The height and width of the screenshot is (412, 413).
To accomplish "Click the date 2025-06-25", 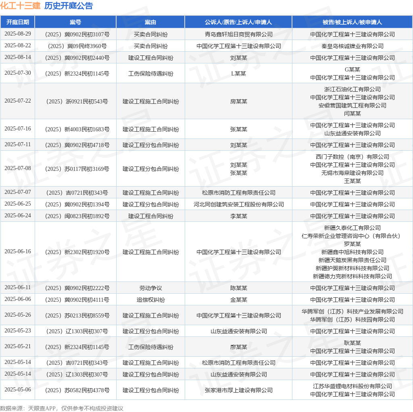I will pyautogui.click(x=18, y=204).
